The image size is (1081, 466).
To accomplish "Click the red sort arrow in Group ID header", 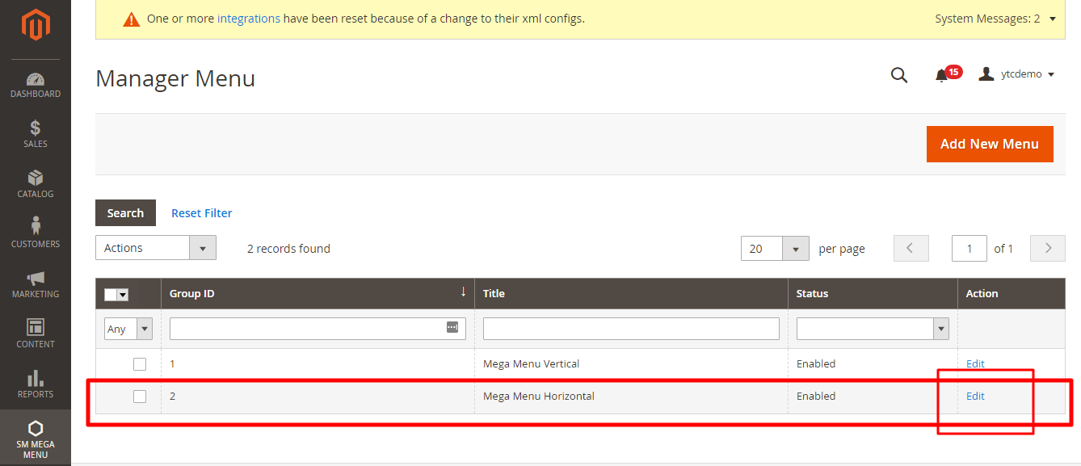I will pyautogui.click(x=463, y=292).
